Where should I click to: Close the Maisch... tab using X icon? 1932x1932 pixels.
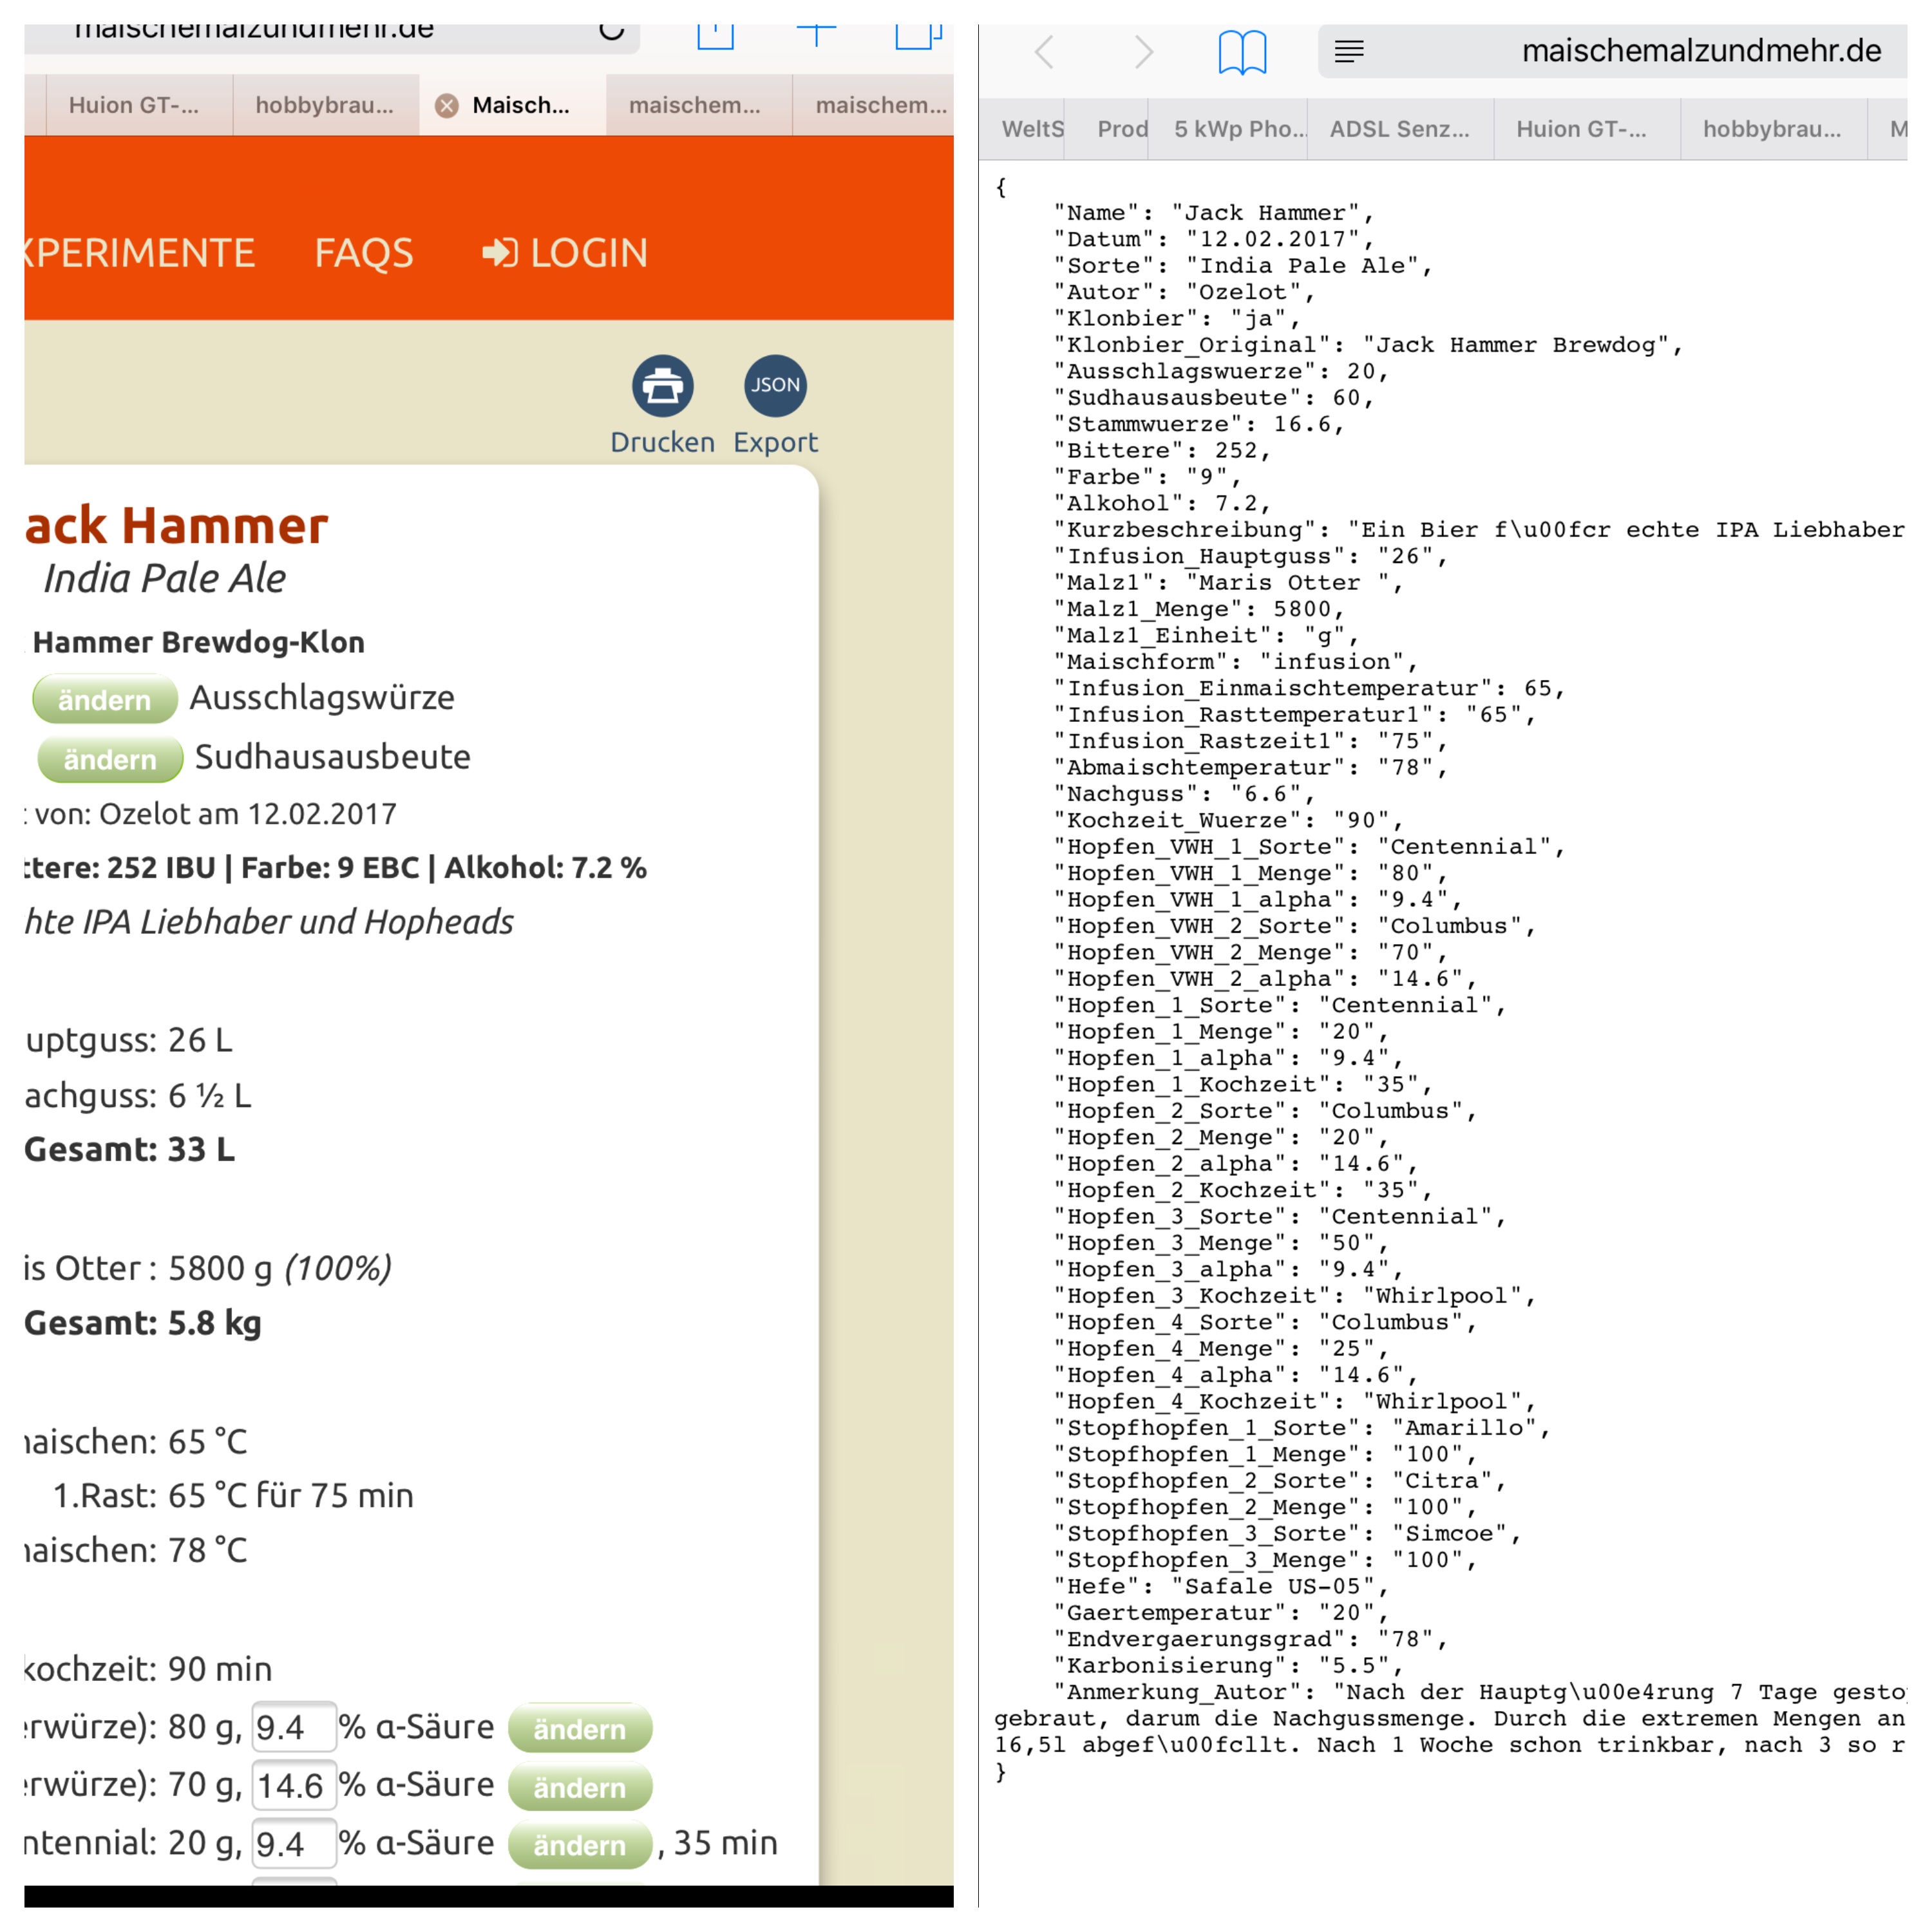(x=447, y=106)
